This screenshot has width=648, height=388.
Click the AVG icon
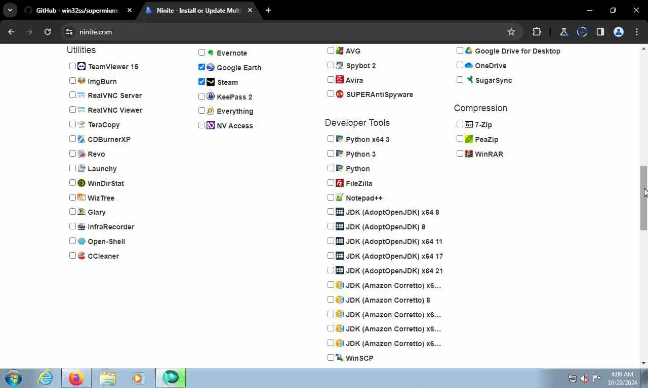point(340,51)
